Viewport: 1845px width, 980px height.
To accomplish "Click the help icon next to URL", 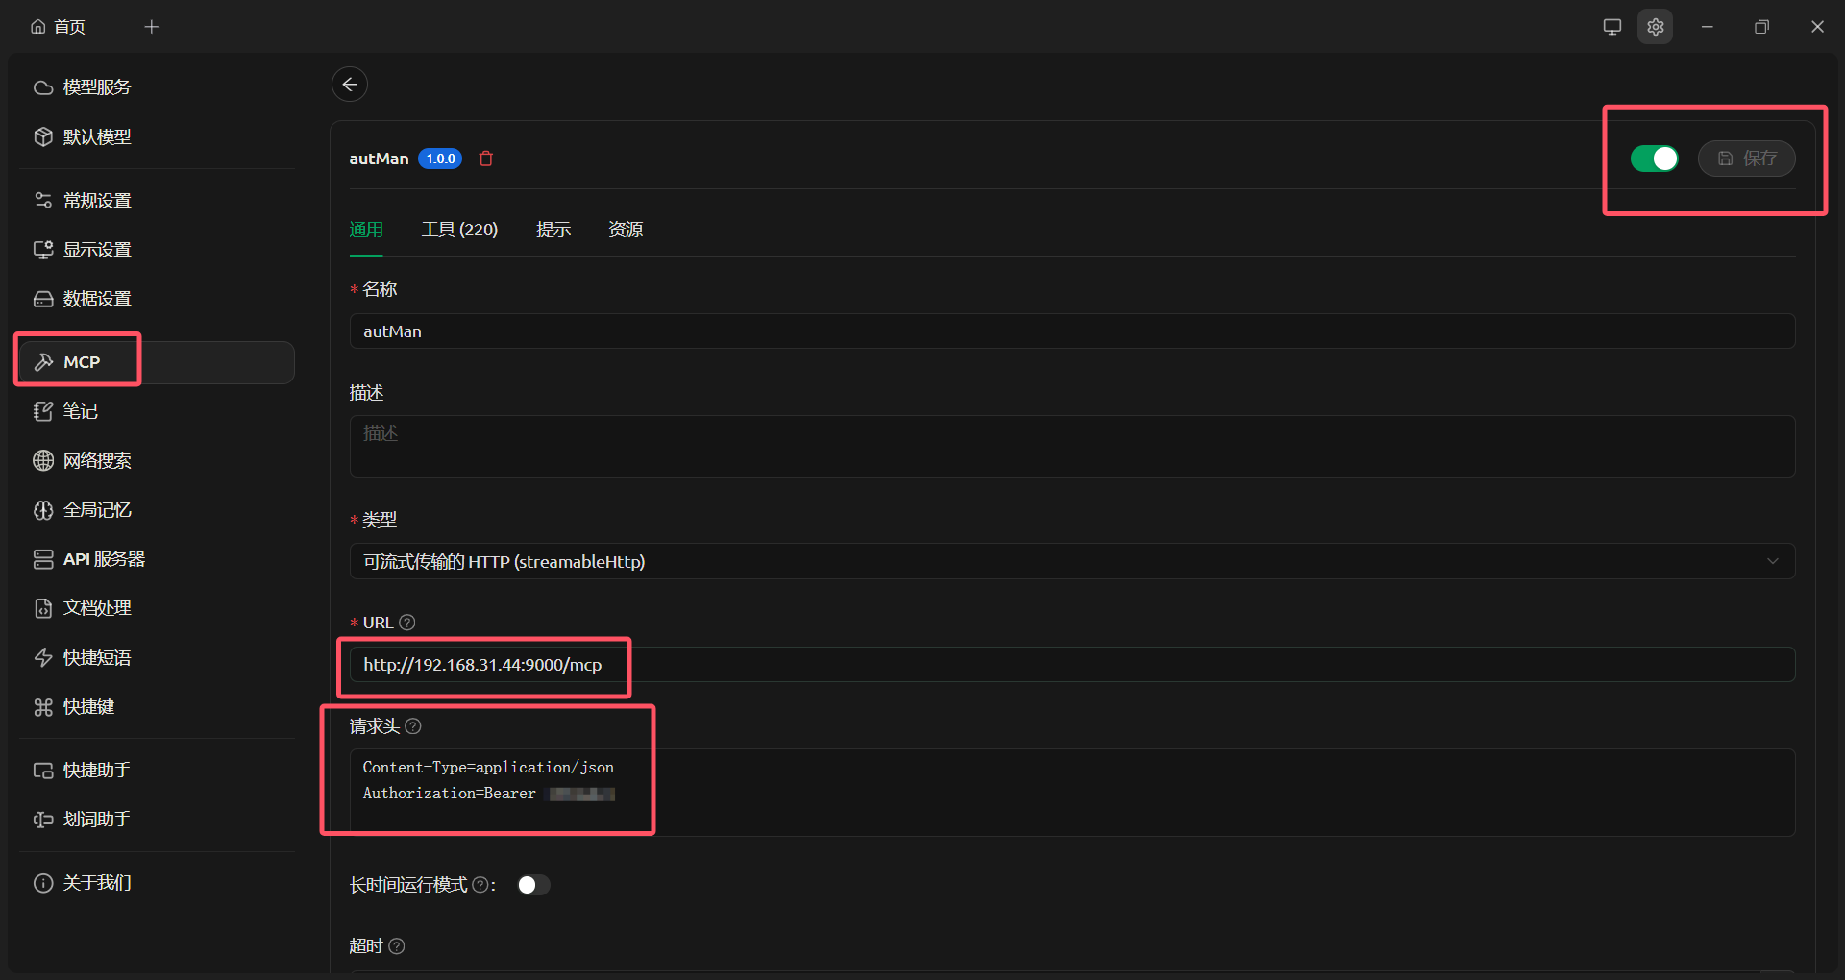I will click(407, 623).
